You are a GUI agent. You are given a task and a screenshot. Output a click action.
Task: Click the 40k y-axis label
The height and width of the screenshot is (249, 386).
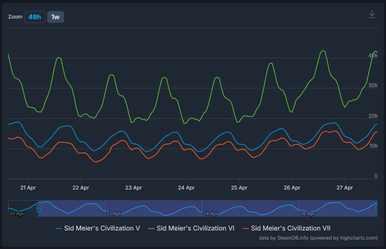click(373, 56)
